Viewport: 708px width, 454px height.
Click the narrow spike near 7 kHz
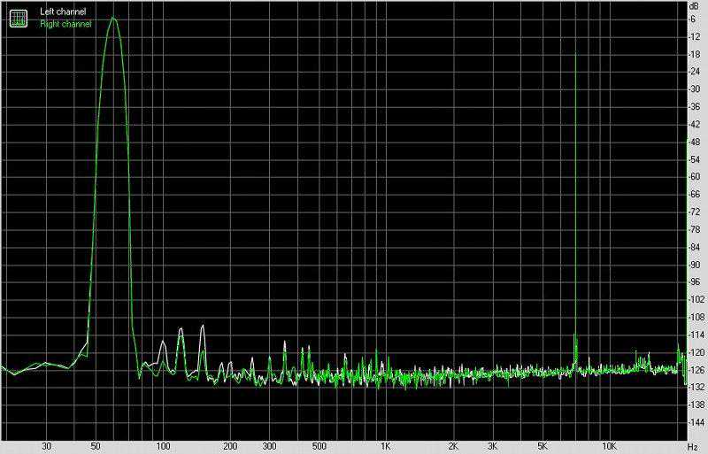coord(575,55)
